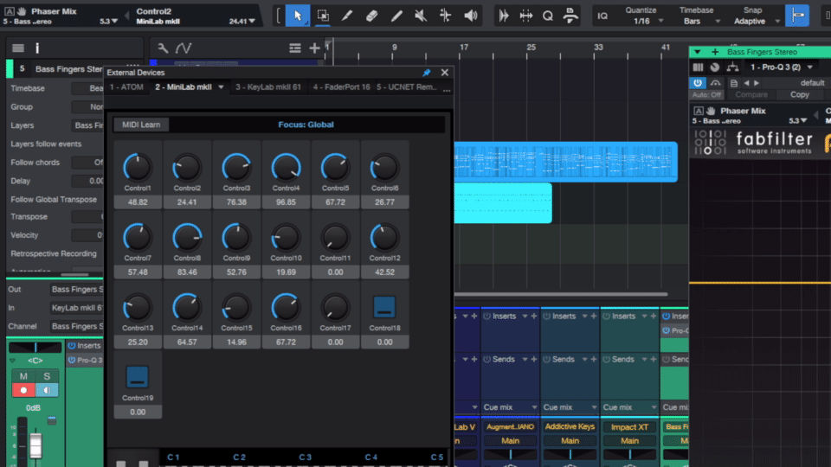Toggle Mute on Bass Fingers channel
The image size is (831, 467).
coord(24,376)
